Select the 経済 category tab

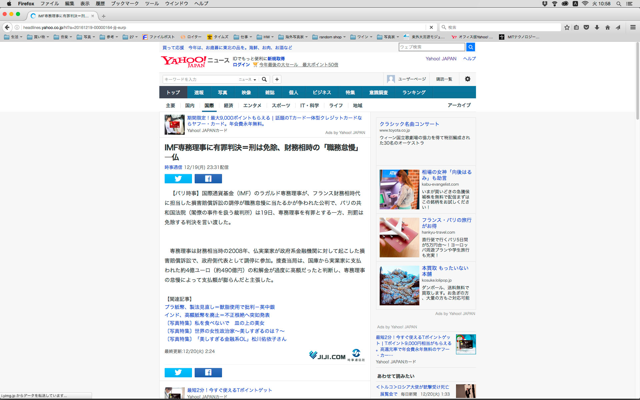pos(228,105)
